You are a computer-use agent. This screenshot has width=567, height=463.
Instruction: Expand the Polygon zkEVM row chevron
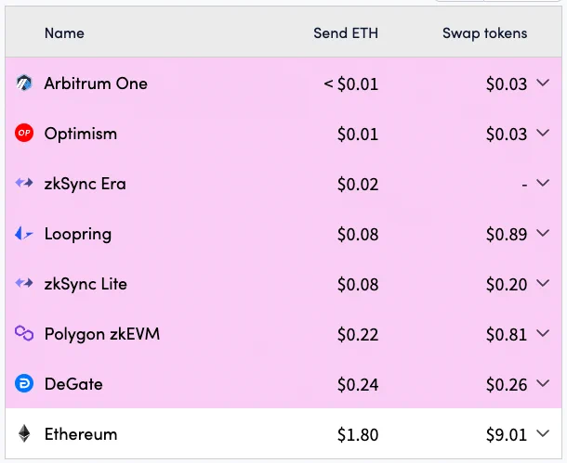[543, 333]
